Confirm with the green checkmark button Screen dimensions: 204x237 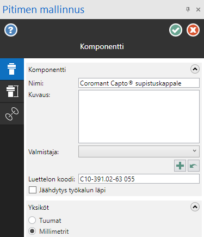176,30
